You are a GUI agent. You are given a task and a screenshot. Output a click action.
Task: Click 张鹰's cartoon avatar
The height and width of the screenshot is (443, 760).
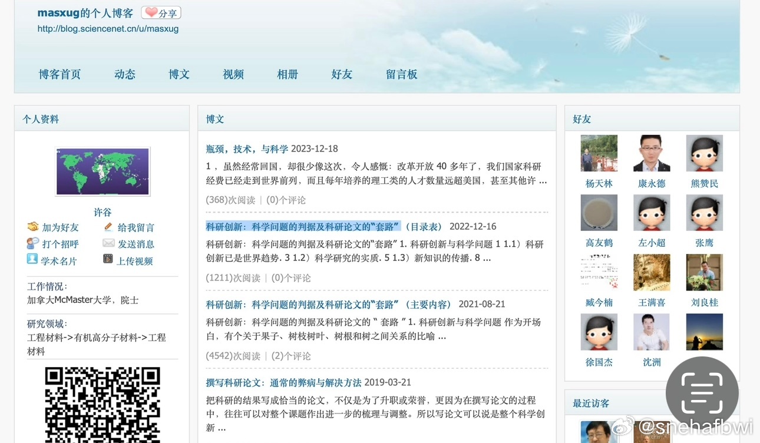[705, 213]
